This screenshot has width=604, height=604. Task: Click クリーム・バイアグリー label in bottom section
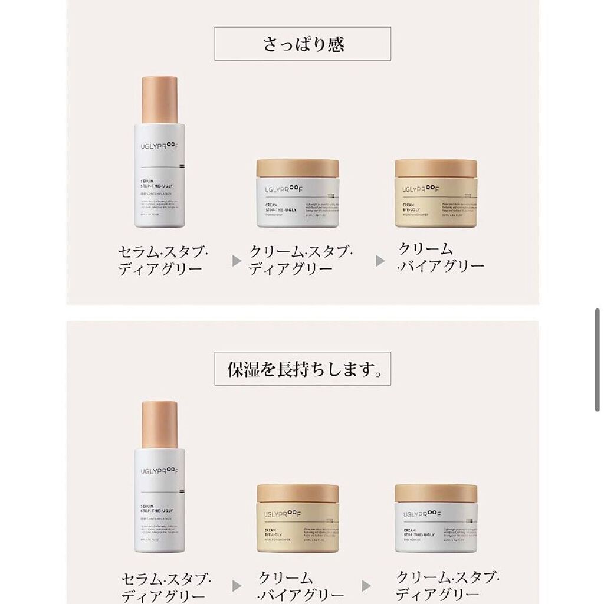[x=301, y=587]
